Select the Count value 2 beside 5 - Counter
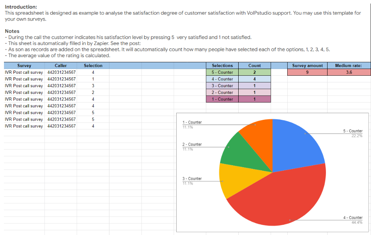The height and width of the screenshot is (235, 371). coord(254,72)
